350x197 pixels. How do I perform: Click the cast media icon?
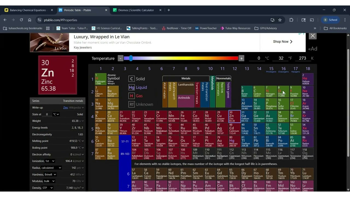tap(312, 20)
